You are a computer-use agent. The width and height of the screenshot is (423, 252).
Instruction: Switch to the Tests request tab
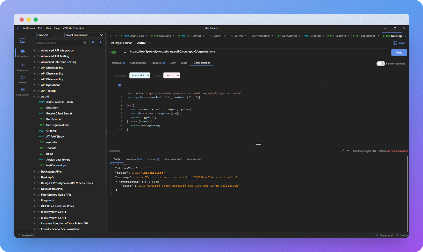pos(184,63)
